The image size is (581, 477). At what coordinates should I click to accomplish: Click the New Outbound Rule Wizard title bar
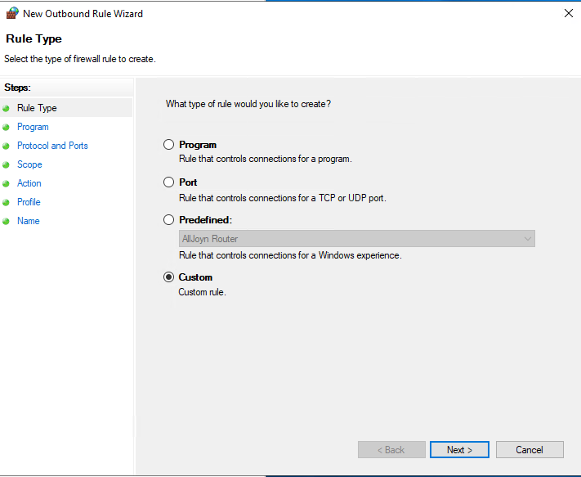point(286,13)
